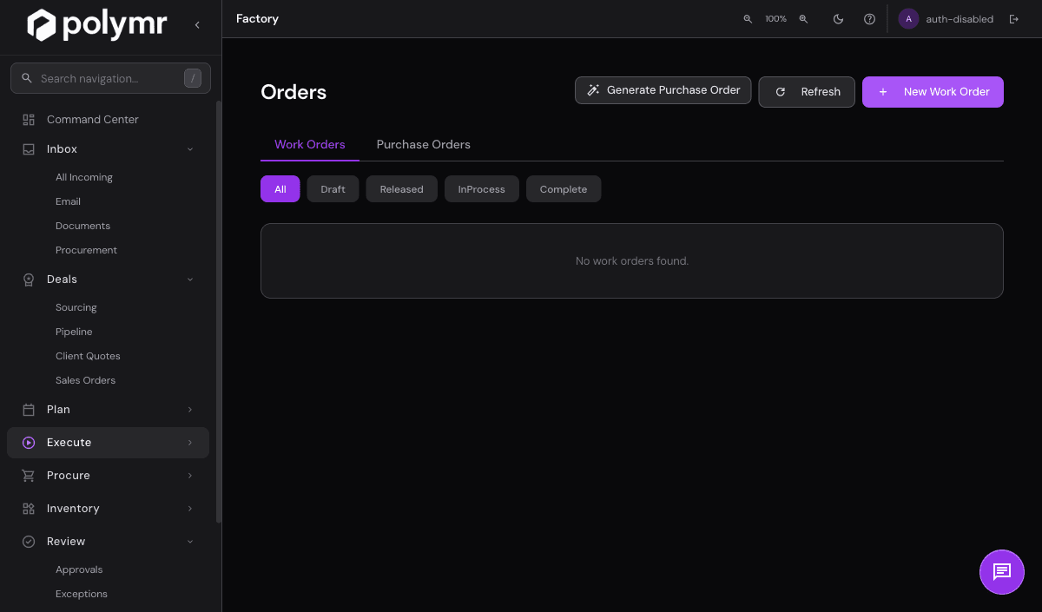Click the Procure cart icon
This screenshot has width=1042, height=612.
point(29,476)
